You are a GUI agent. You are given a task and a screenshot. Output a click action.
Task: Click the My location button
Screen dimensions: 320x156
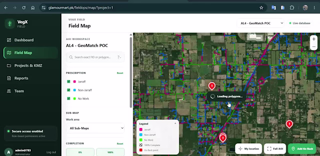pyautogui.click(x=248, y=149)
